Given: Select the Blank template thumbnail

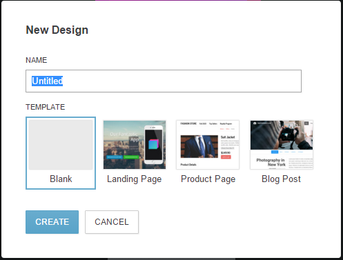Looking at the screenshot, I should tap(61, 145).
